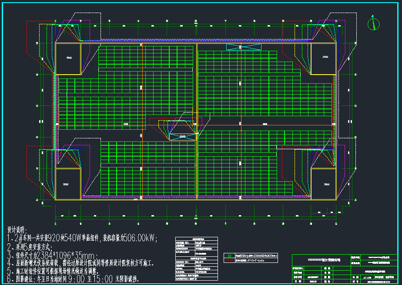
Task: Click the 设计说明 heading text
Action: [17, 229]
